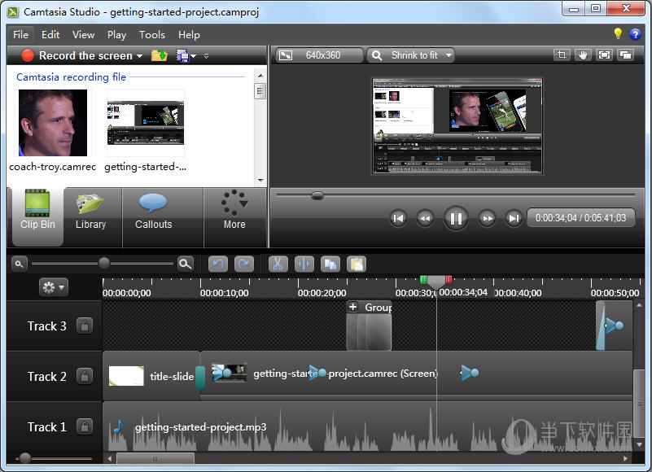
Task: Step backward with rewind button
Action: pyautogui.click(x=425, y=218)
